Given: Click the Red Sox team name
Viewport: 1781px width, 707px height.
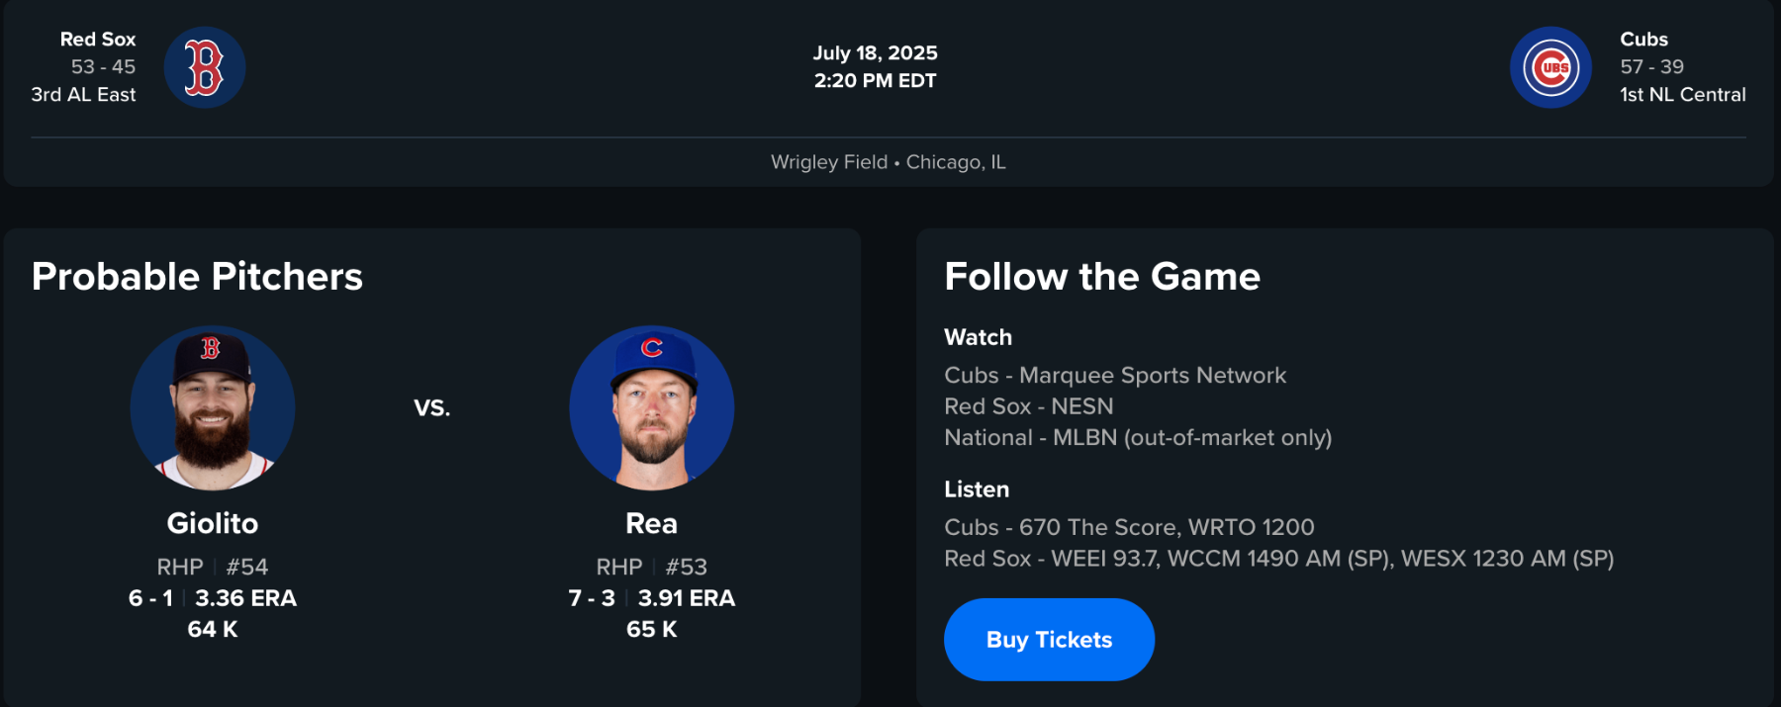Looking at the screenshot, I should (98, 40).
